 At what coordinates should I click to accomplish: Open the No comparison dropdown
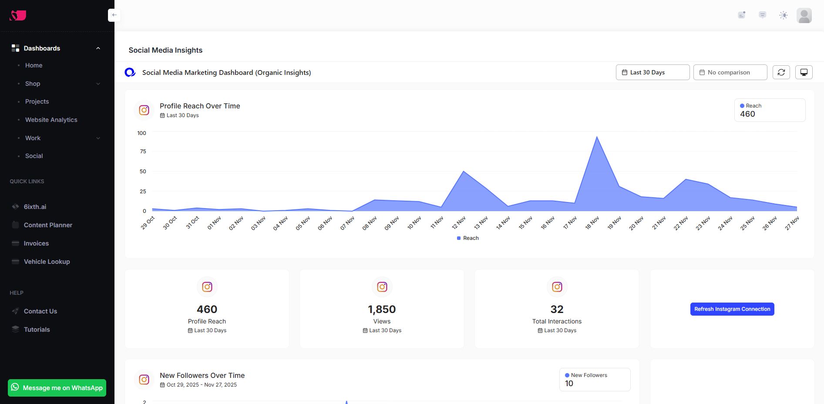(x=730, y=72)
